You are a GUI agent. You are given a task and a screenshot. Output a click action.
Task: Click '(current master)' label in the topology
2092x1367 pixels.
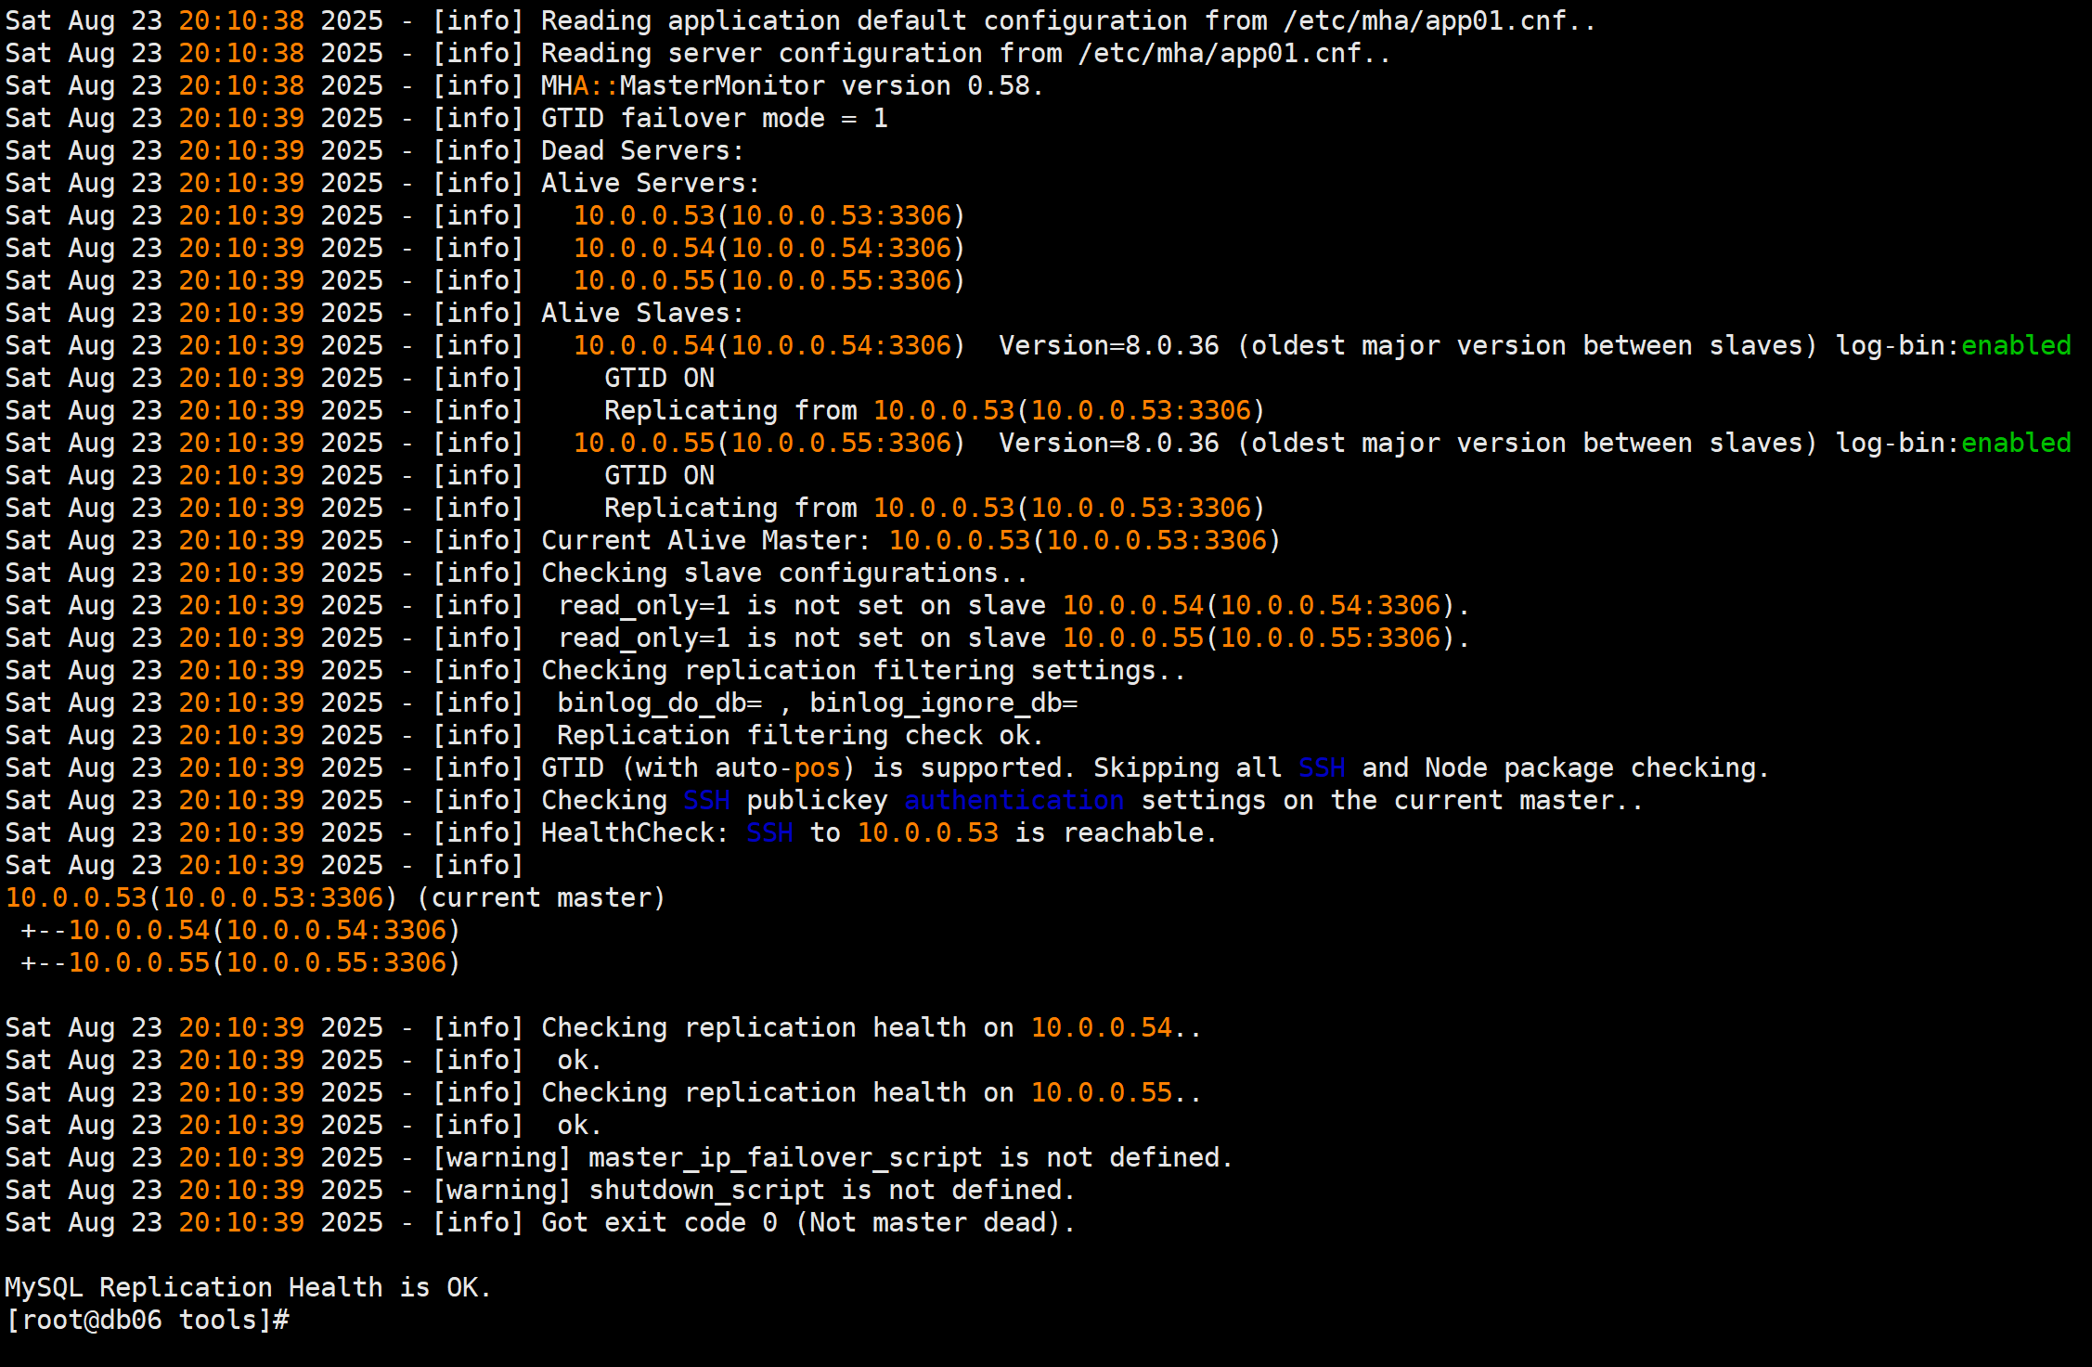541,897
